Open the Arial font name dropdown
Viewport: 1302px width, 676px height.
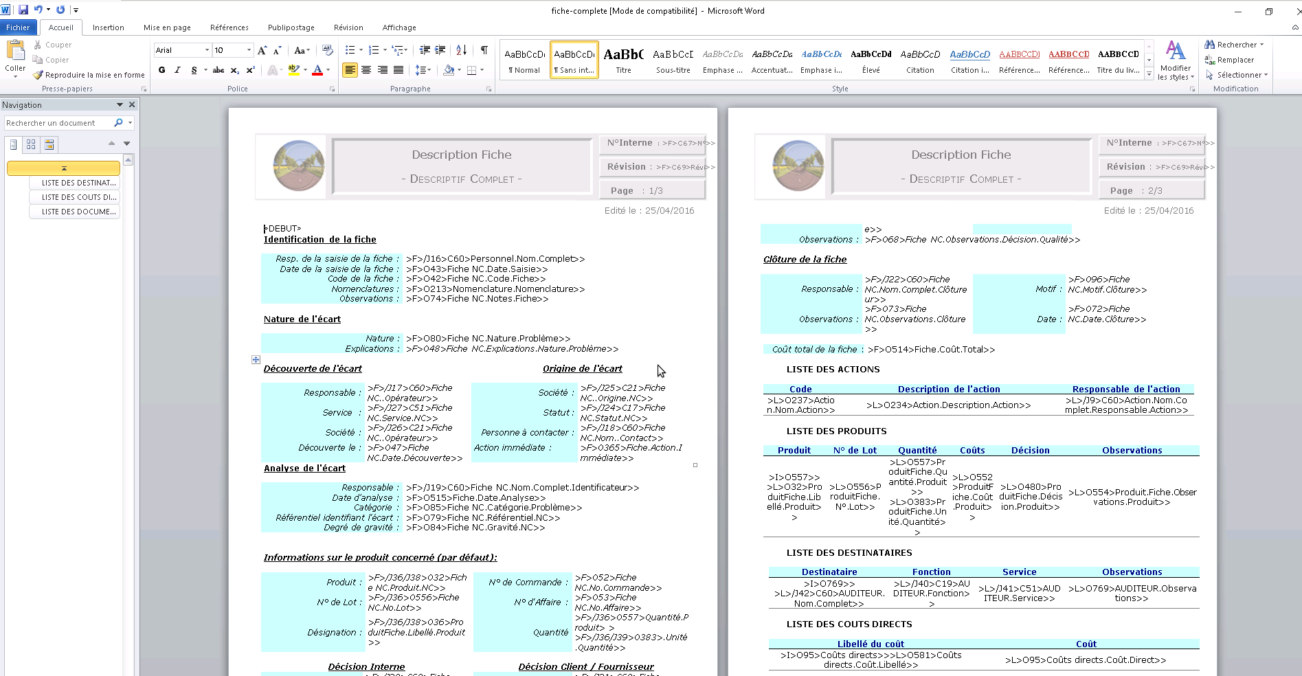point(207,50)
